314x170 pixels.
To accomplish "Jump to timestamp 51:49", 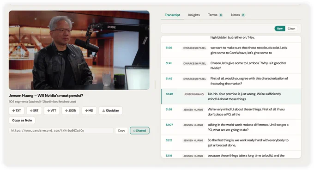I will pyautogui.click(x=169, y=94).
